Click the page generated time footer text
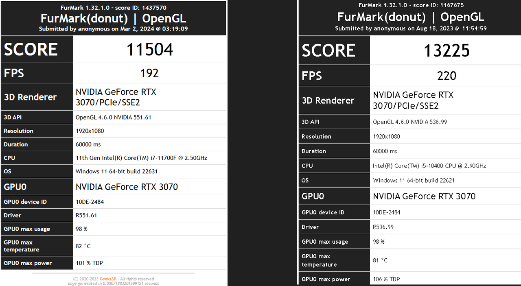Image resolution: width=521 pixels, height=286 pixels. click(x=113, y=284)
